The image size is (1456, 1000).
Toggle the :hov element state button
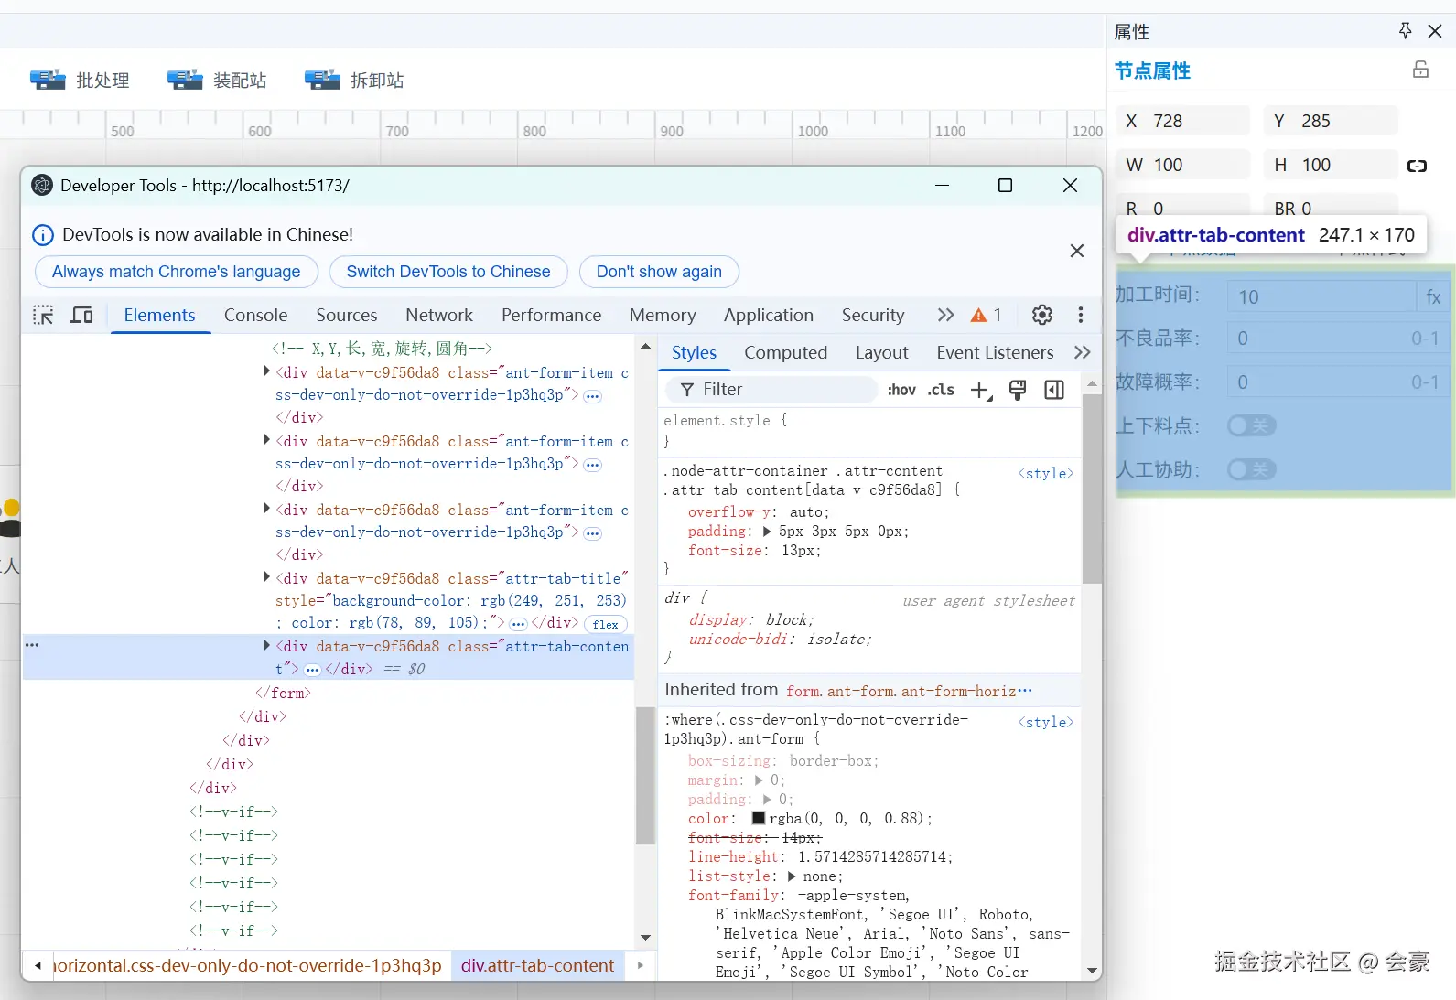[x=901, y=391]
